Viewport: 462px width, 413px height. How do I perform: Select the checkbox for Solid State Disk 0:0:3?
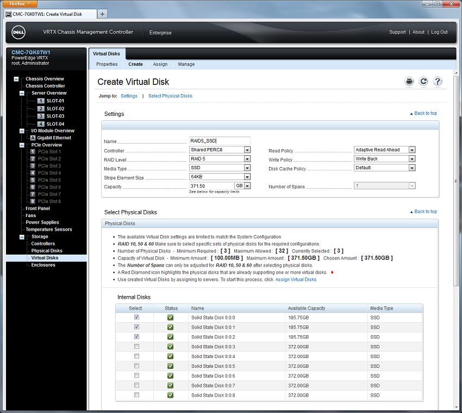136,347
